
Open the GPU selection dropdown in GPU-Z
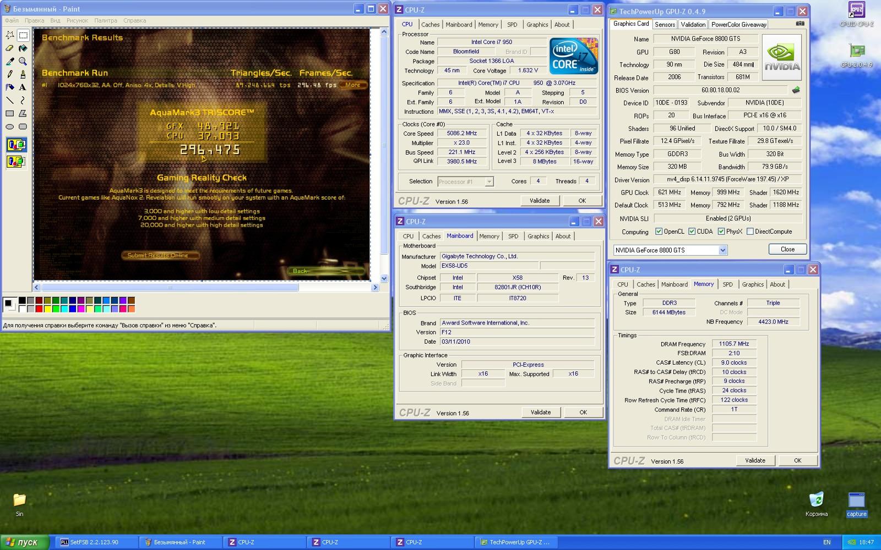click(723, 250)
